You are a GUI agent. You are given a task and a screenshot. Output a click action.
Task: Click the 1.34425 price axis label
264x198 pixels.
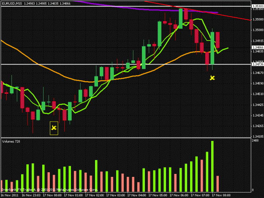click(x=258, y=105)
